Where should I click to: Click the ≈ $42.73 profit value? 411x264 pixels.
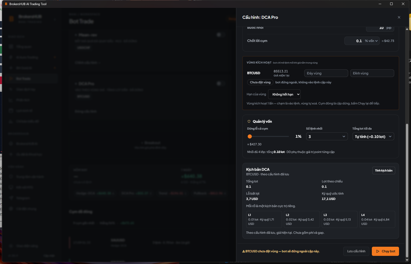click(388, 41)
